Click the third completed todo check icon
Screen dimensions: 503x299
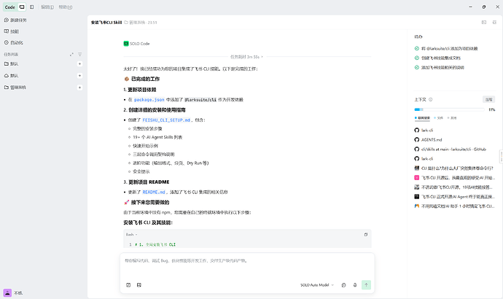(417, 67)
